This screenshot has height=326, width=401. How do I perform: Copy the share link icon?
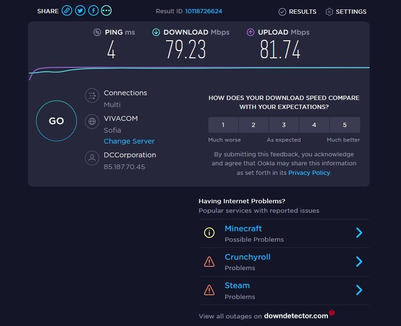[x=67, y=11]
